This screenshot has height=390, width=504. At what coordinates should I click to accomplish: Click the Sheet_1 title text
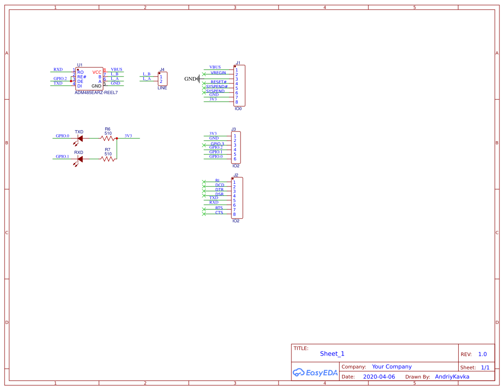tap(332, 354)
